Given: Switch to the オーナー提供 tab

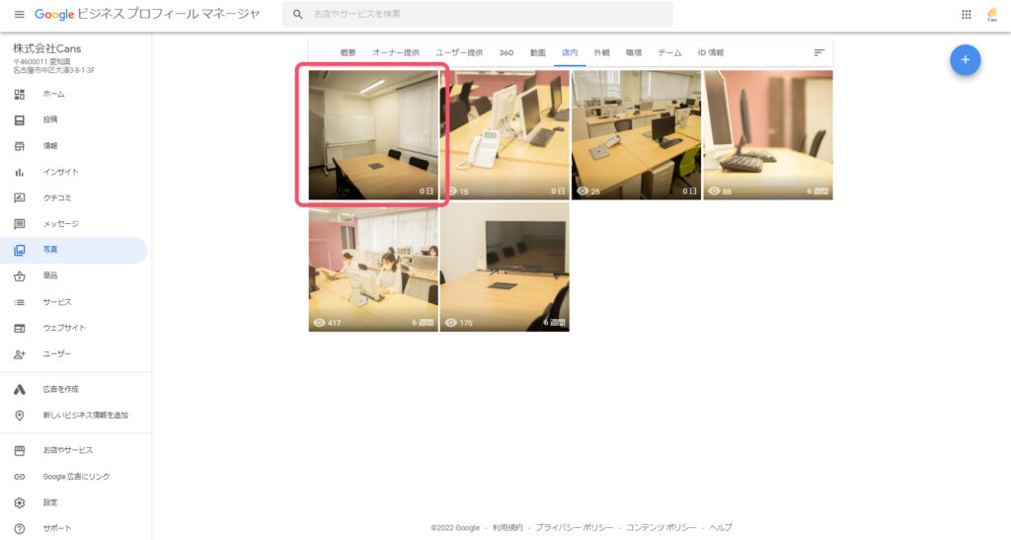Looking at the screenshot, I should pos(395,52).
